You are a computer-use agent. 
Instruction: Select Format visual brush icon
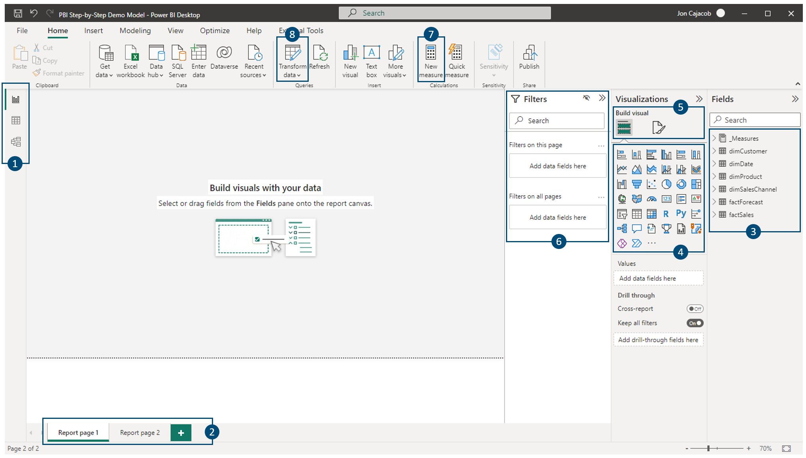659,127
